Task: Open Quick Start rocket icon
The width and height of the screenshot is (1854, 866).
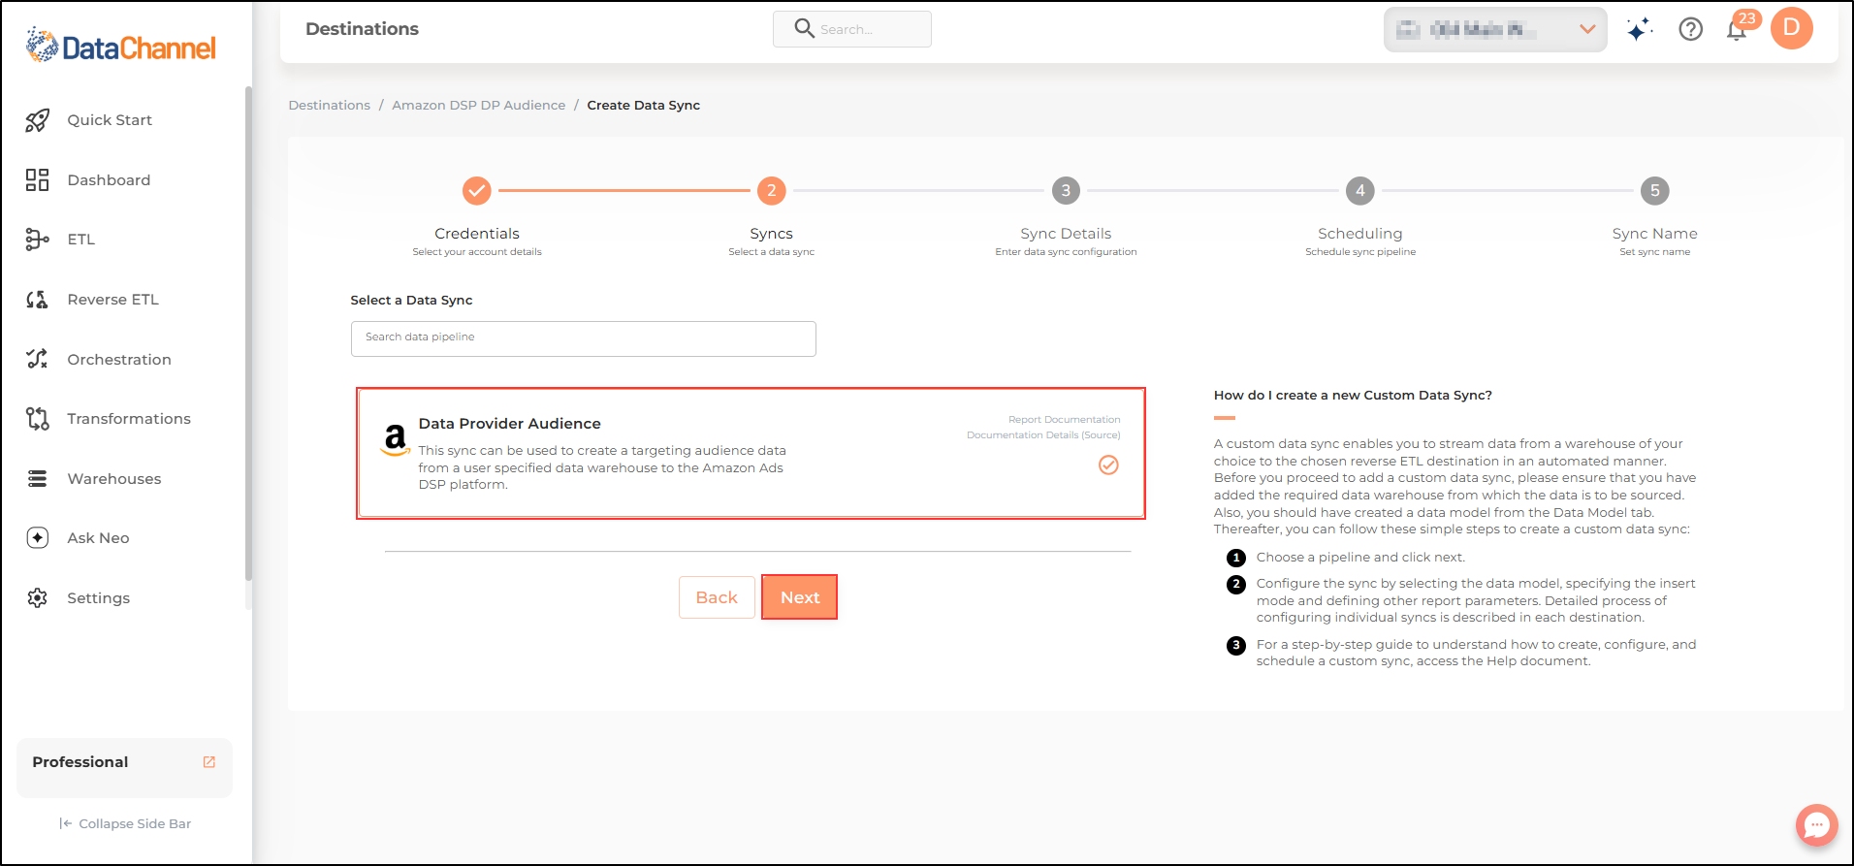Action: pos(37,120)
